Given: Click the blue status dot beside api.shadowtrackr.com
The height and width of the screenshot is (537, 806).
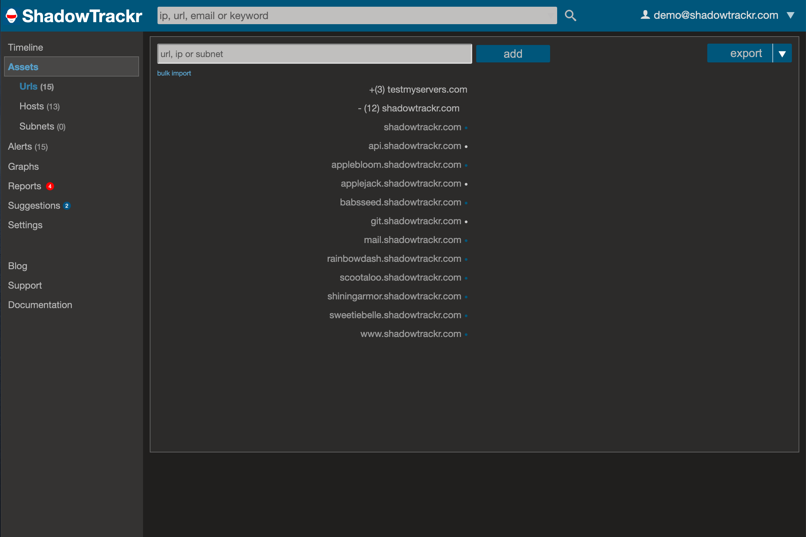Looking at the screenshot, I should point(467,147).
